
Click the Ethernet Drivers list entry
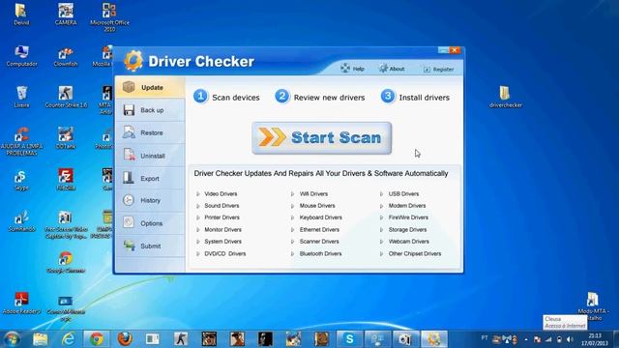coord(315,230)
